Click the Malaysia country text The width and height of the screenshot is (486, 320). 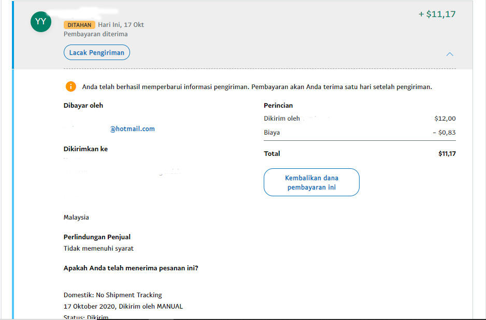(76, 217)
